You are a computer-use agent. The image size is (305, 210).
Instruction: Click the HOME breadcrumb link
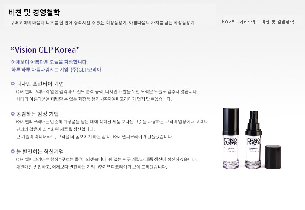click(x=228, y=22)
